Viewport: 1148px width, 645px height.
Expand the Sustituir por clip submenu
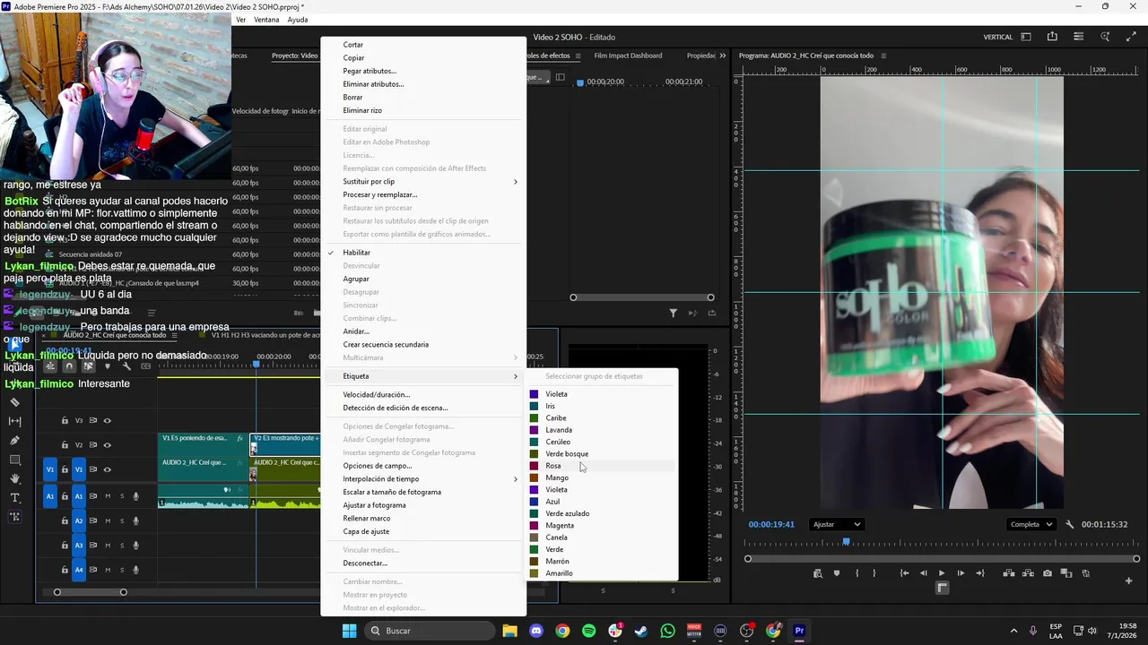coord(423,182)
